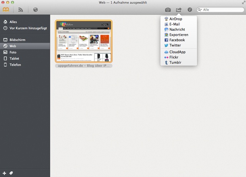Share to Flickr via the menu
The width and height of the screenshot is (246, 177).
click(x=173, y=57)
